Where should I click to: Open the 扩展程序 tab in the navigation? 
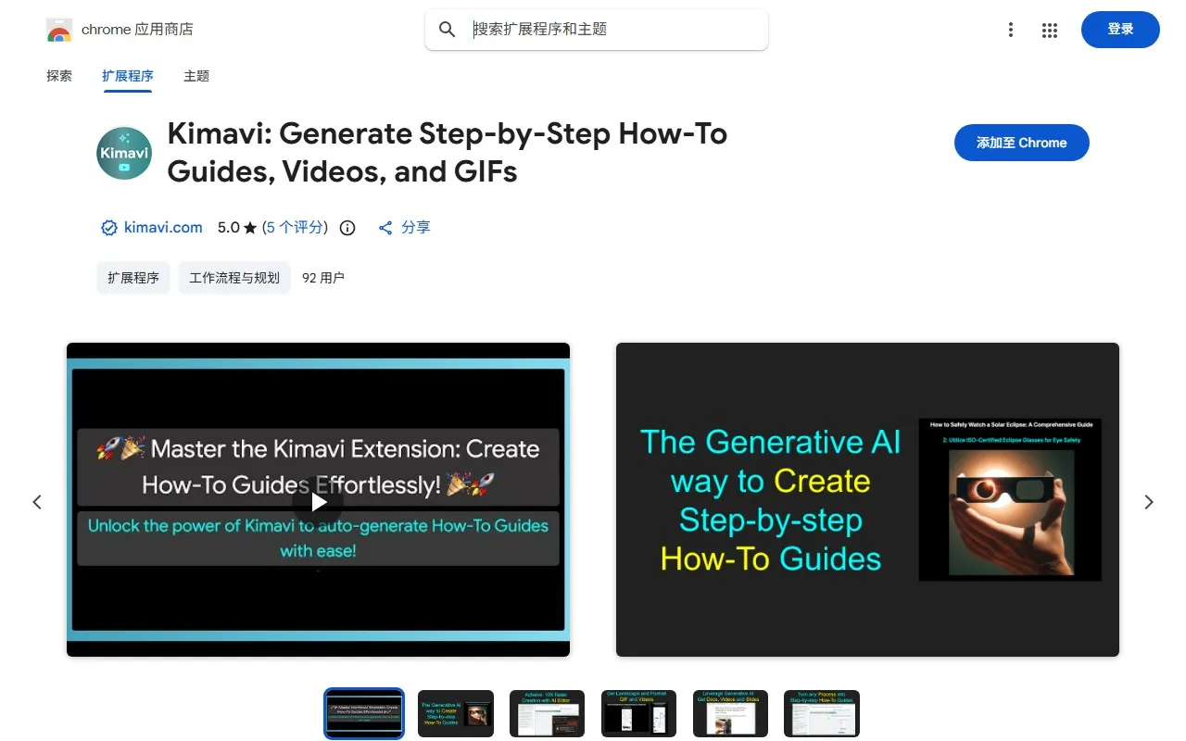click(x=127, y=76)
